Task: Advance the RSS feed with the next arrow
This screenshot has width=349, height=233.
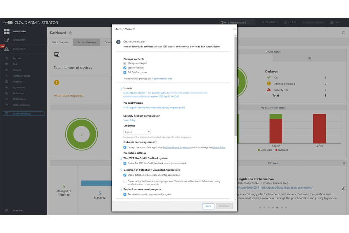Action: point(343,189)
